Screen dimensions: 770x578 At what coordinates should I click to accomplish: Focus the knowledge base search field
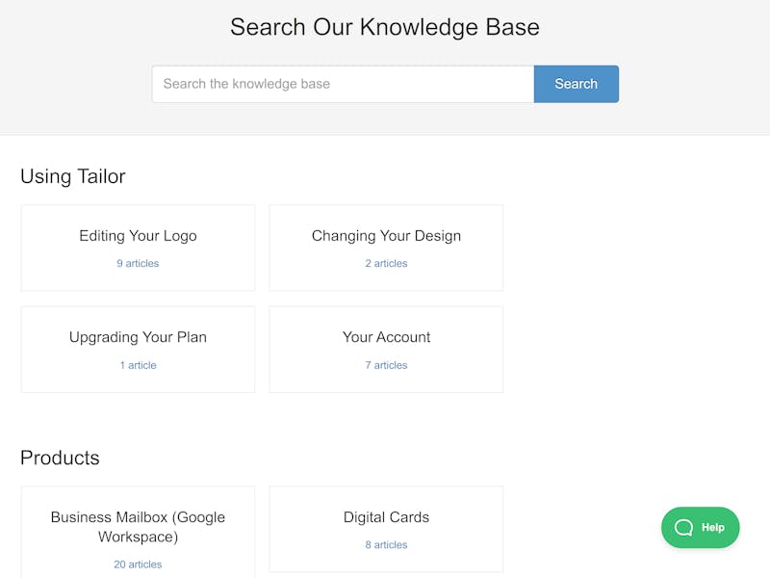pyautogui.click(x=344, y=84)
